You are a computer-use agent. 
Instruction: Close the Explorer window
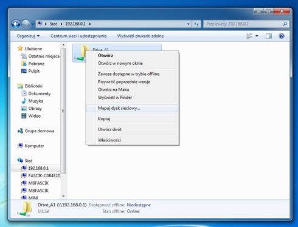[282, 12]
